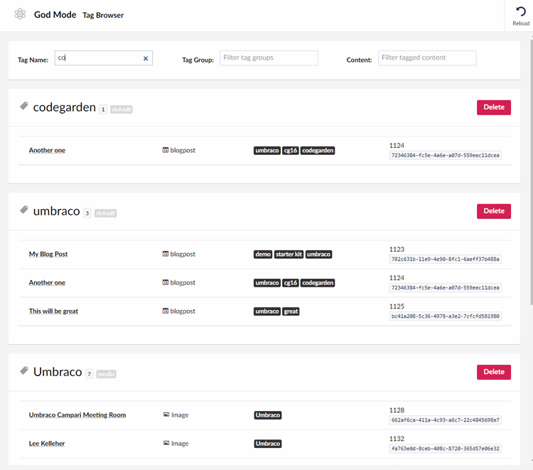Delete the Umbraco media tag
The image size is (533, 470).
pos(494,372)
